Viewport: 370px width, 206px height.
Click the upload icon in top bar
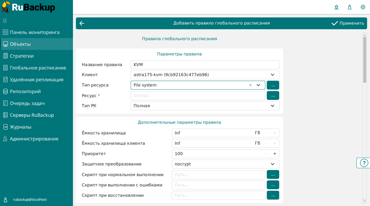tap(337, 7)
